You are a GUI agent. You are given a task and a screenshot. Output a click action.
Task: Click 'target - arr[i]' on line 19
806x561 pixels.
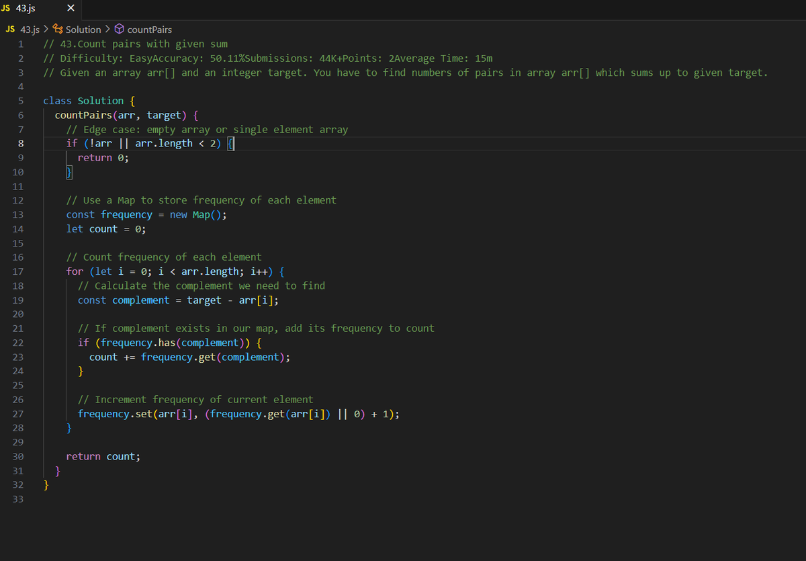230,300
